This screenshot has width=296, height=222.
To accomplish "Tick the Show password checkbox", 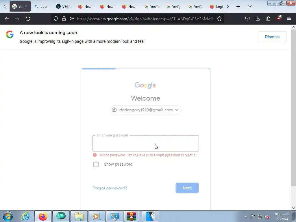I will click(96, 164).
